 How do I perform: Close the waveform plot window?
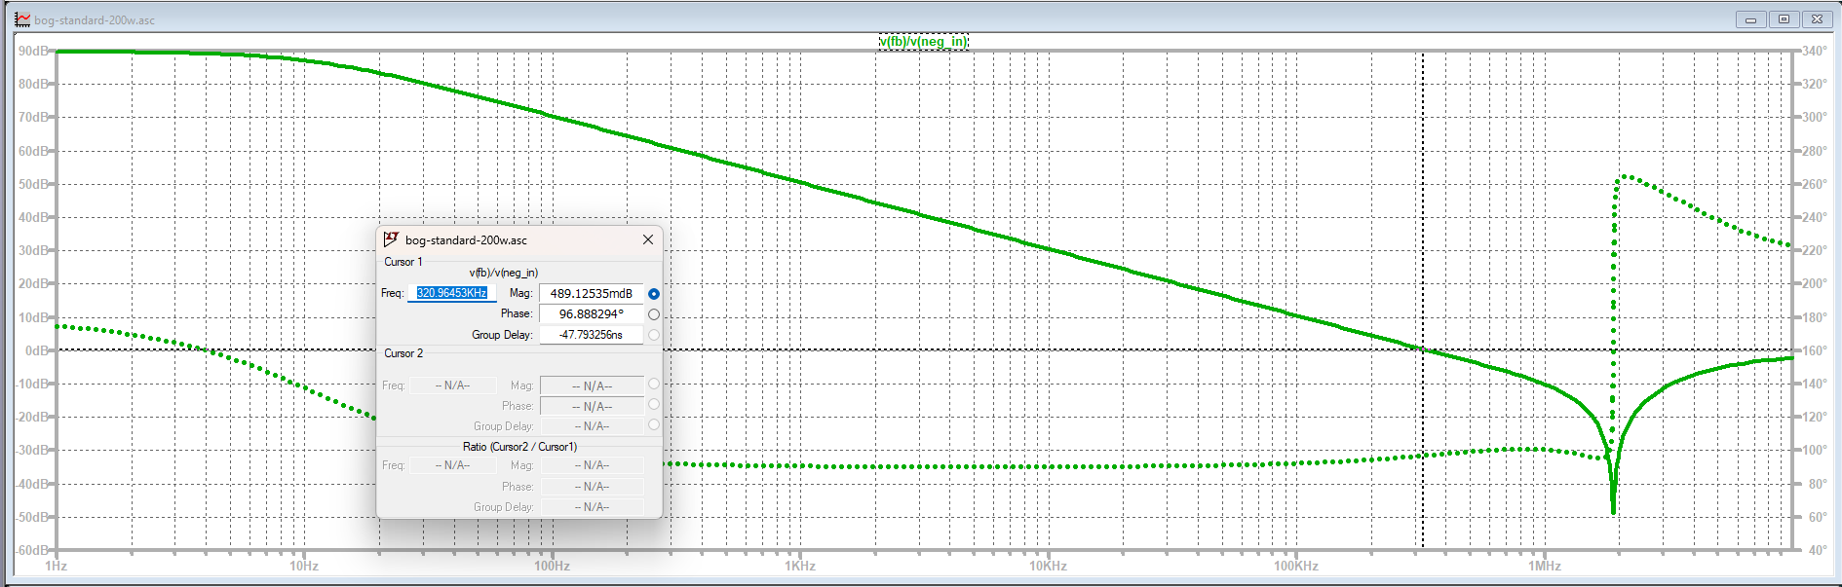[x=1817, y=19]
